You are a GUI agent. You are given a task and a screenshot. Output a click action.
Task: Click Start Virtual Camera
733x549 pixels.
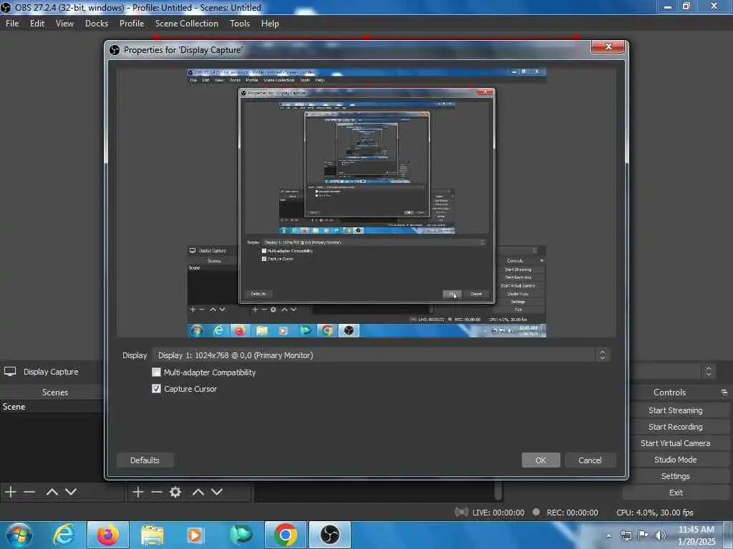[x=676, y=443]
